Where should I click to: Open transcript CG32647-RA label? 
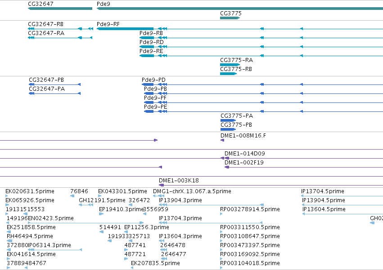point(46,33)
